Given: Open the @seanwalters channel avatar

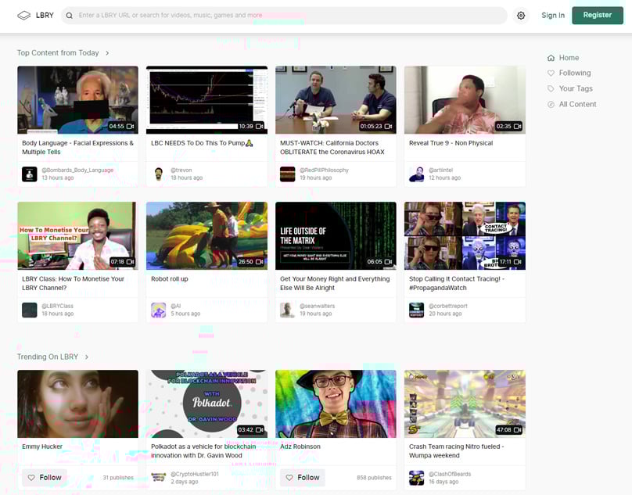Looking at the screenshot, I should point(287,310).
